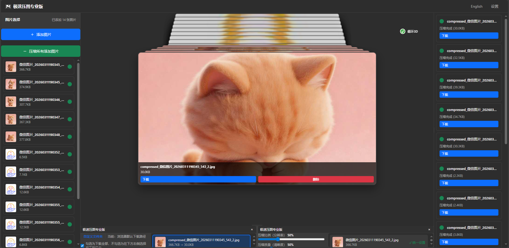Click red 删除 button under preview image
The image size is (509, 248).
click(x=316, y=179)
